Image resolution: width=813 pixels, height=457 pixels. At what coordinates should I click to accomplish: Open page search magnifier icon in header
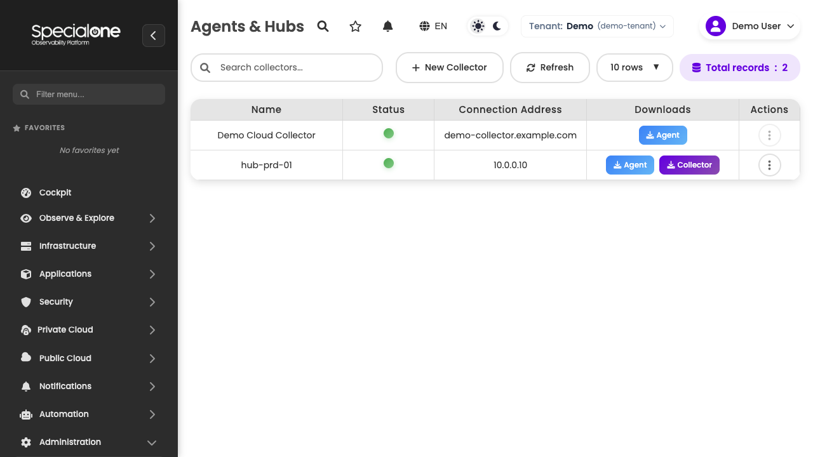(323, 26)
